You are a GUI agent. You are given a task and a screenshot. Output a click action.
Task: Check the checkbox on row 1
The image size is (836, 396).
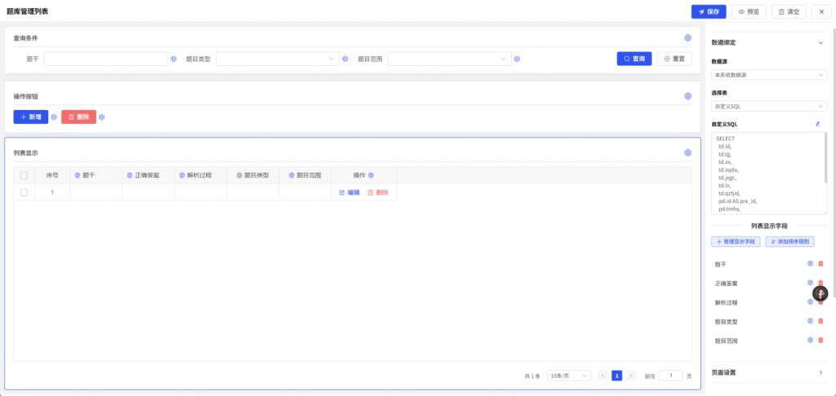click(x=24, y=192)
